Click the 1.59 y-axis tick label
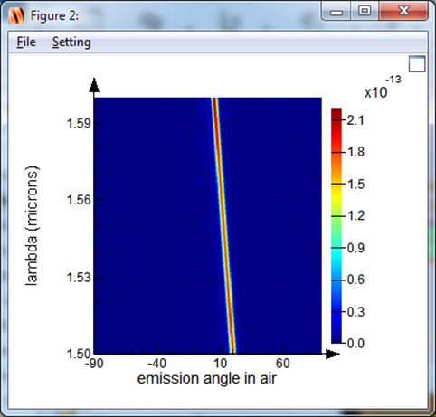The width and height of the screenshot is (436, 417). 79,123
